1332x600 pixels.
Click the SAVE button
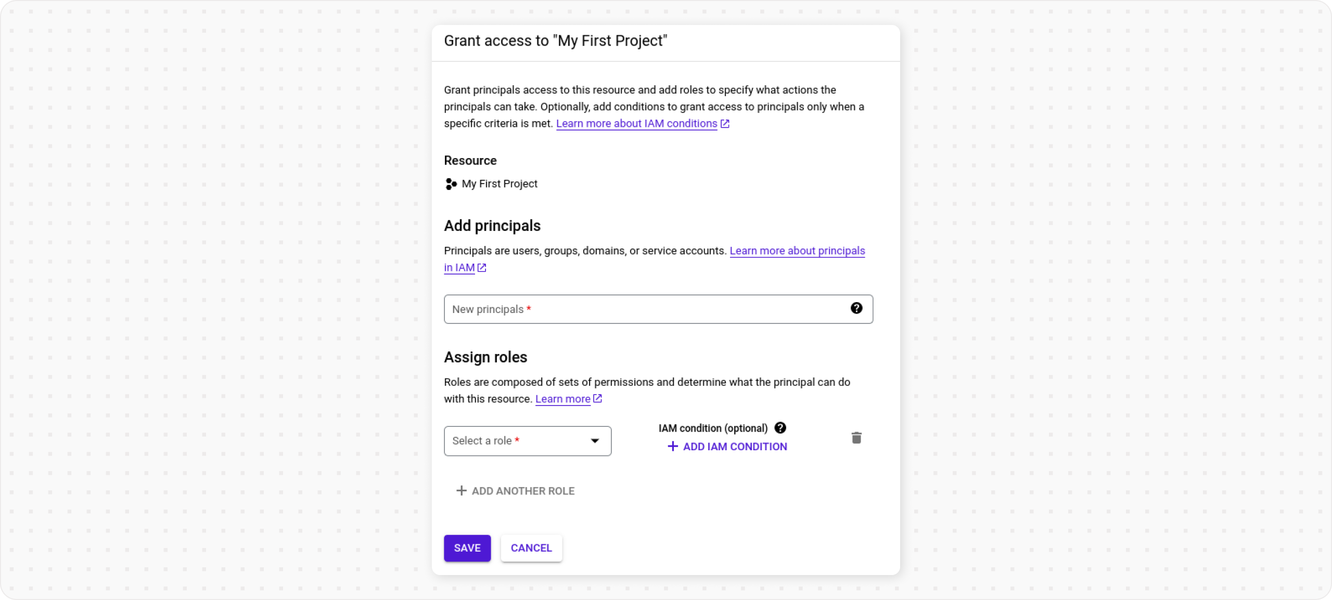tap(467, 547)
